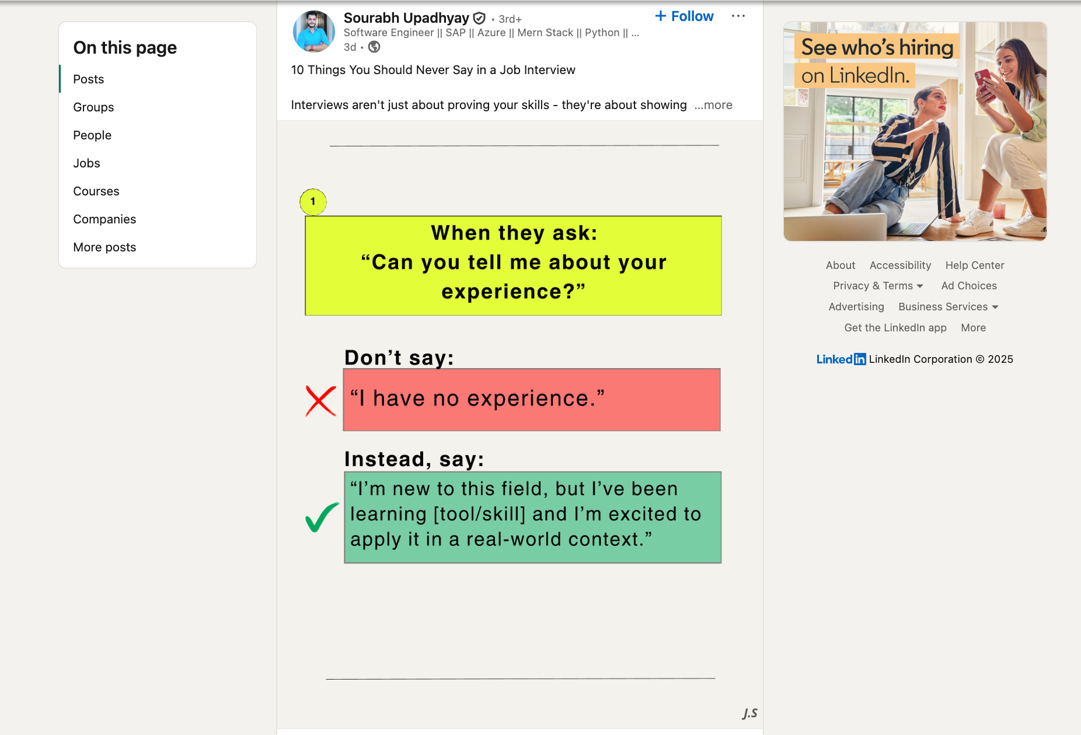The height and width of the screenshot is (735, 1081).
Task: Click Get the LinkedIn app
Action: coord(895,328)
